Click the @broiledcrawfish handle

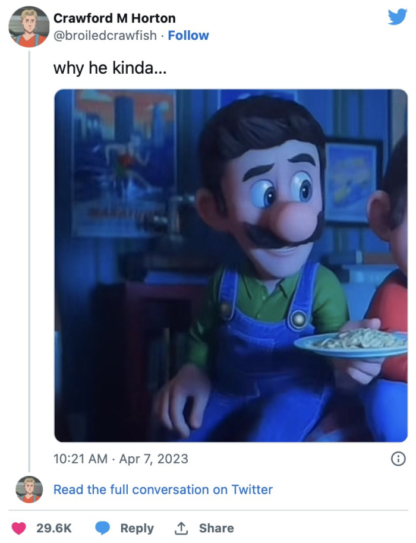point(105,36)
